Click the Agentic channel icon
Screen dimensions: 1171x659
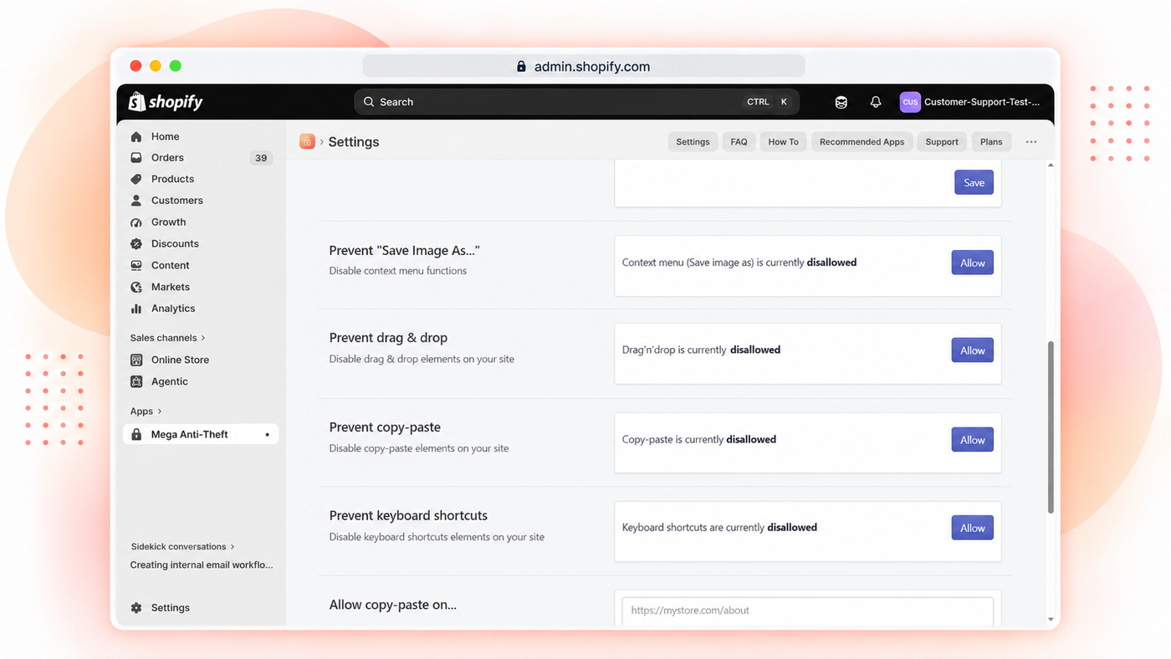(136, 381)
